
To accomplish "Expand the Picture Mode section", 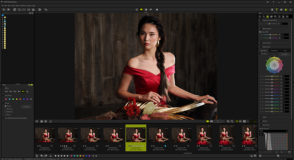I will click(x=260, y=43).
